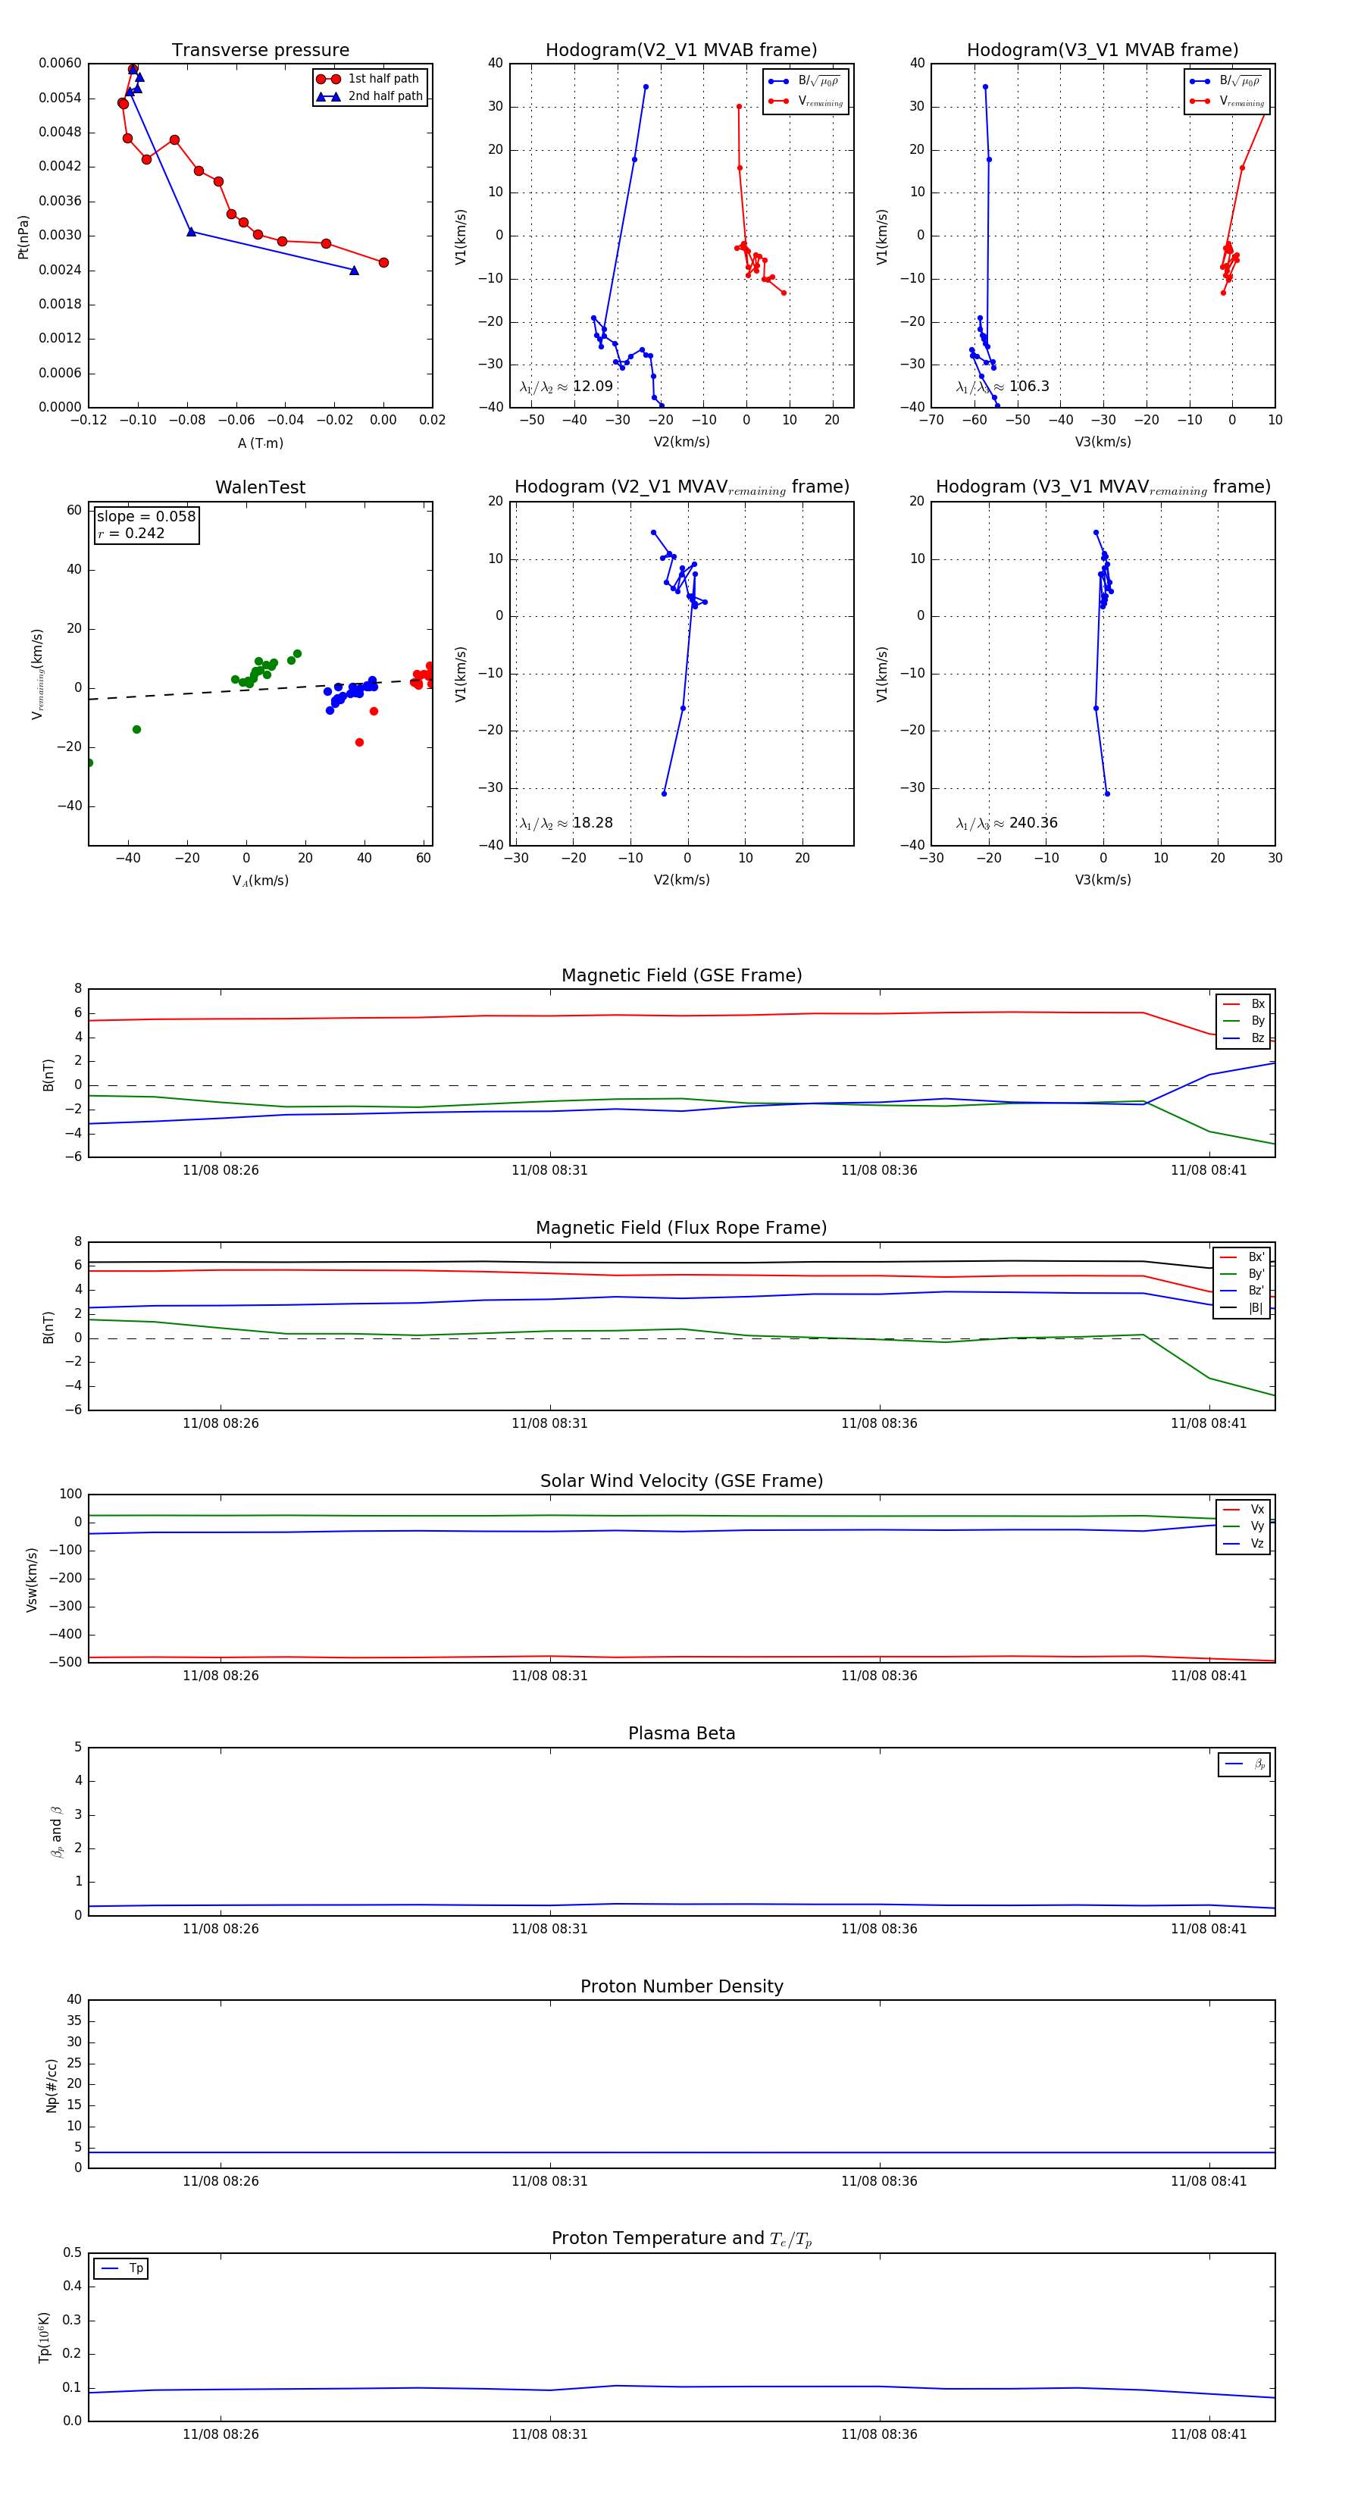The width and height of the screenshot is (1364, 2501).
Task: Click the 'Magnetic Field (Flux Rope Frame)' title
Action: click(681, 1229)
